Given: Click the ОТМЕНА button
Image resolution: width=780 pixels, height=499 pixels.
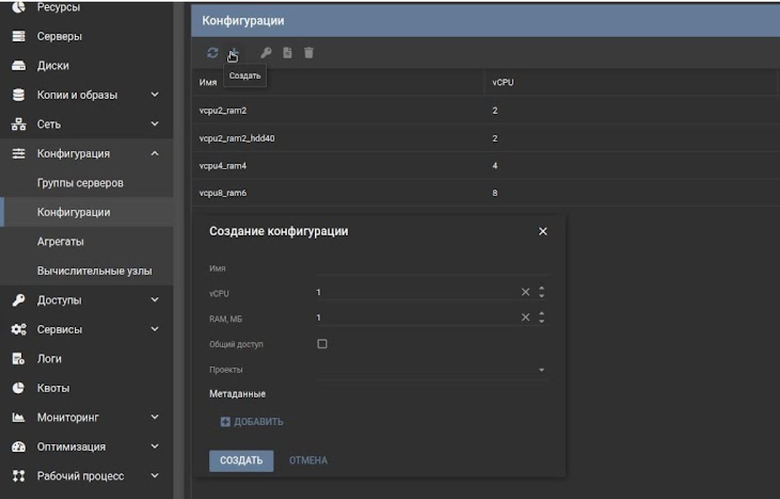Looking at the screenshot, I should click(308, 460).
